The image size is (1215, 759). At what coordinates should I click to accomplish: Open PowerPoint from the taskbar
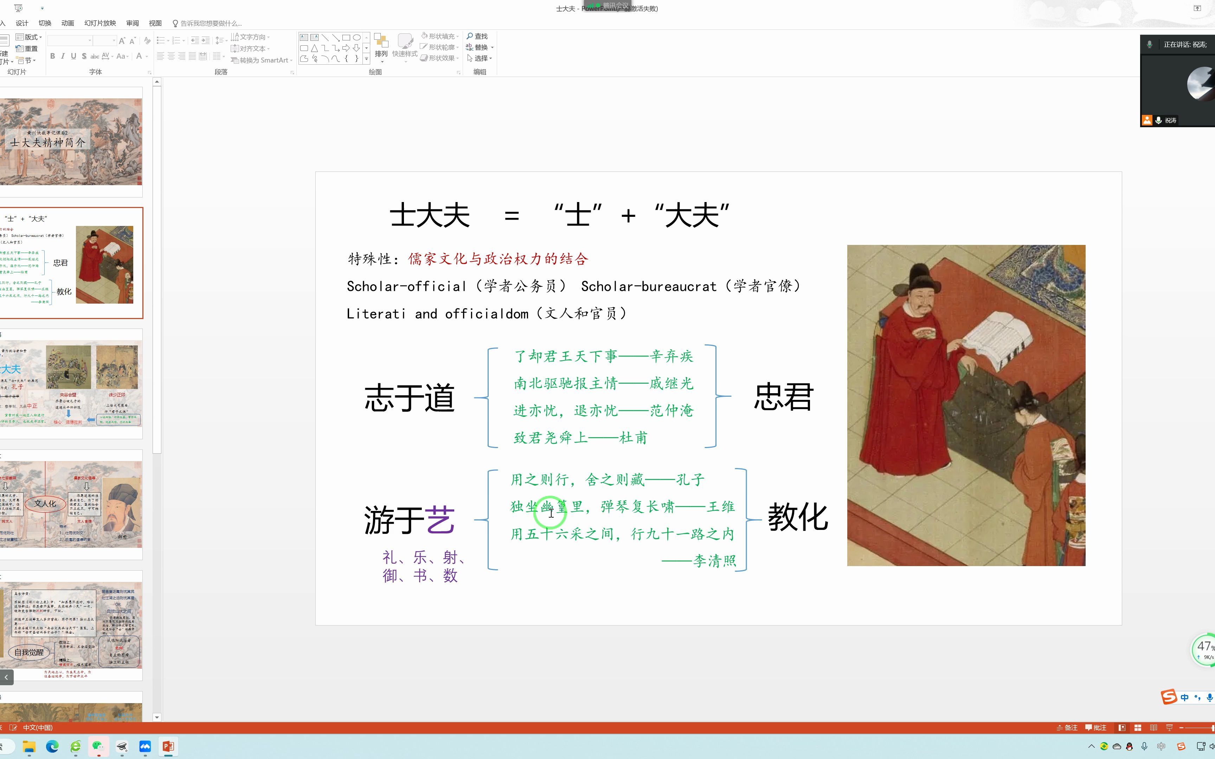(x=168, y=746)
